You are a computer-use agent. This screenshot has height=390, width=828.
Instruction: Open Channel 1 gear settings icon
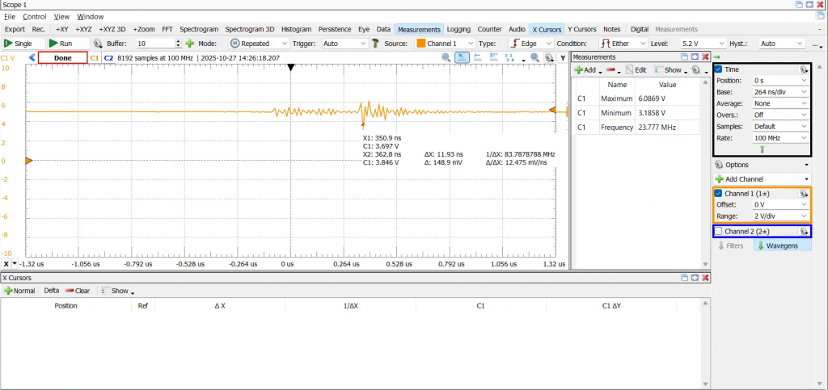[x=803, y=194]
